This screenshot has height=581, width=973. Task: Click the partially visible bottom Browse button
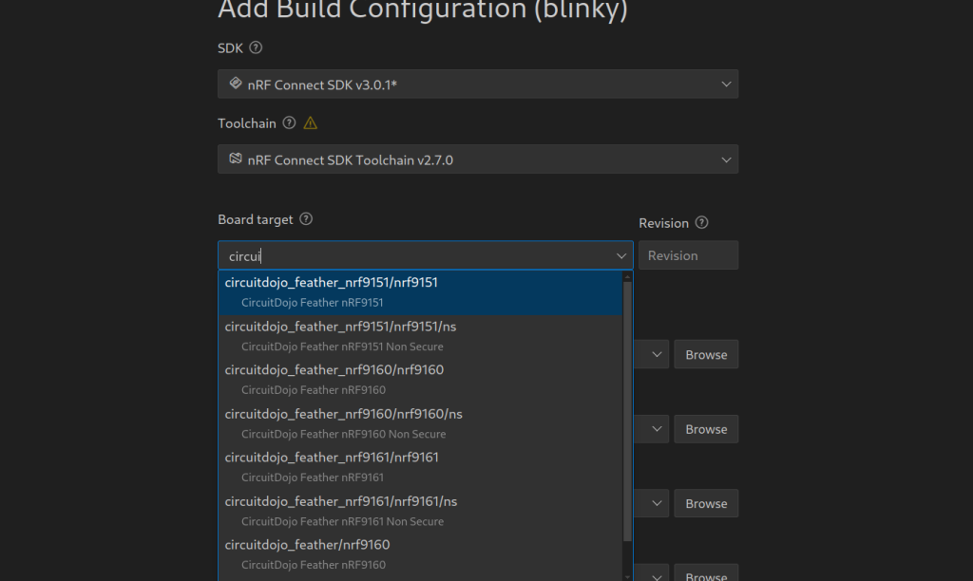706,573
